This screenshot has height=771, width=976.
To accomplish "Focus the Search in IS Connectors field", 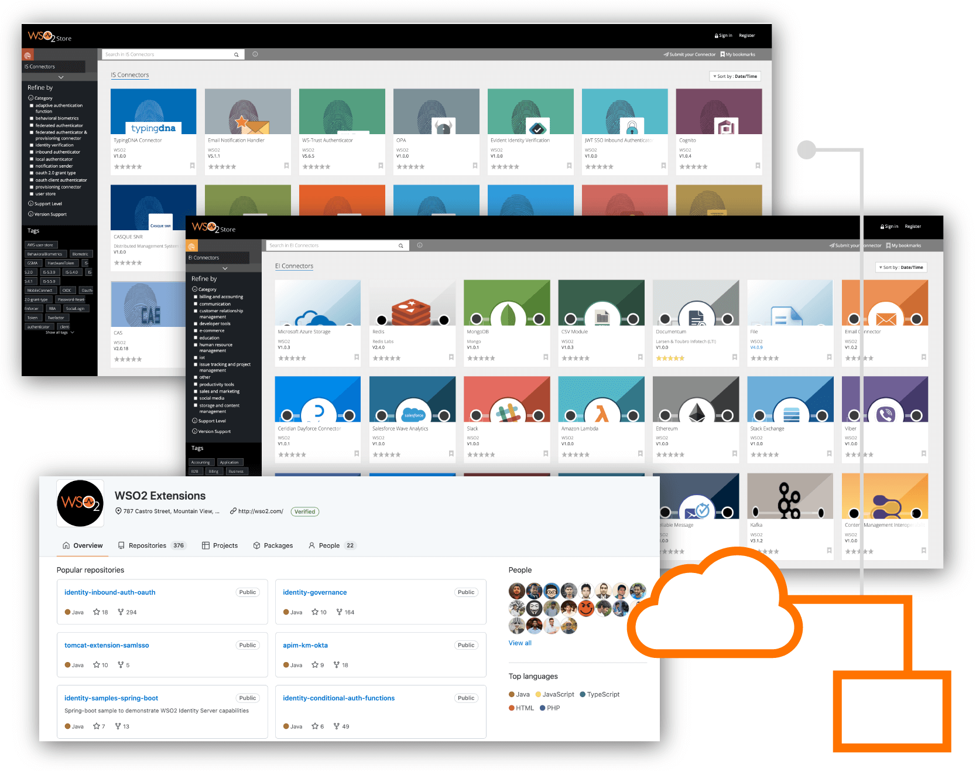I will coord(167,54).
